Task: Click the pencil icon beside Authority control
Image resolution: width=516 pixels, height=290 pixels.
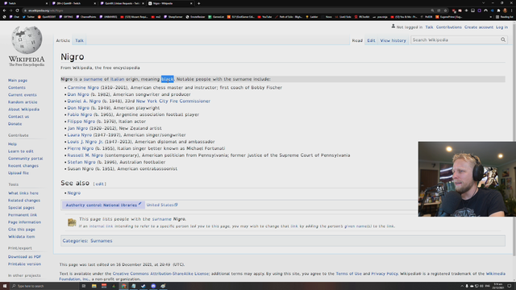Action: 139,204
